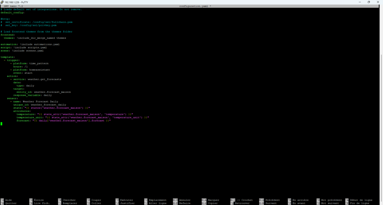Image resolution: width=383 pixels, height=205 pixels.
Task: Click the 'automation: !include automations.yaml' line
Action: pyautogui.click(x=30, y=44)
